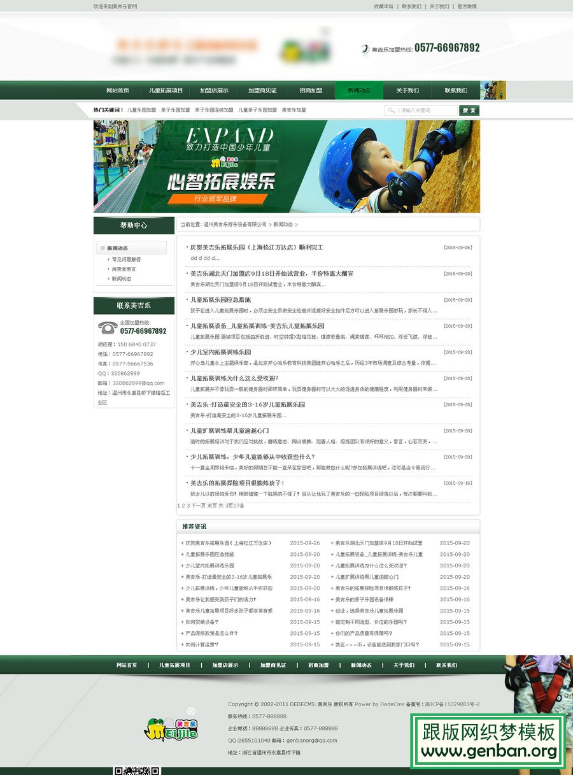Open news list article 儿童拓展乐园应急措施
This screenshot has height=775, width=573.
click(x=220, y=299)
